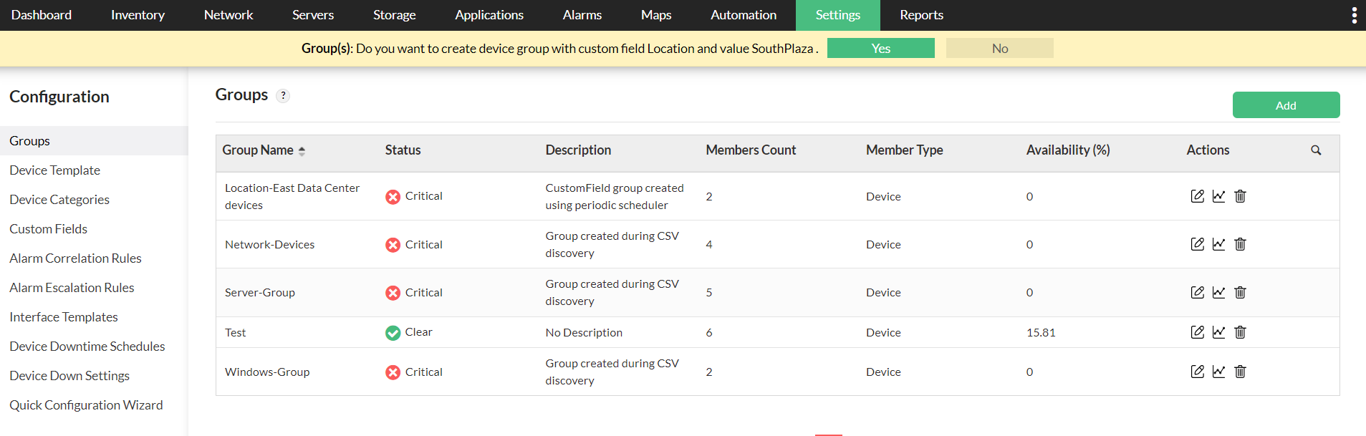Delete the Test group
1366x436 pixels.
pyautogui.click(x=1240, y=332)
